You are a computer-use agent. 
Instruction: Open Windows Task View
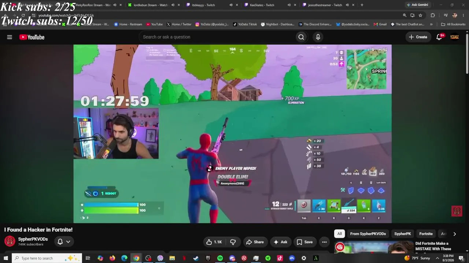click(x=88, y=258)
